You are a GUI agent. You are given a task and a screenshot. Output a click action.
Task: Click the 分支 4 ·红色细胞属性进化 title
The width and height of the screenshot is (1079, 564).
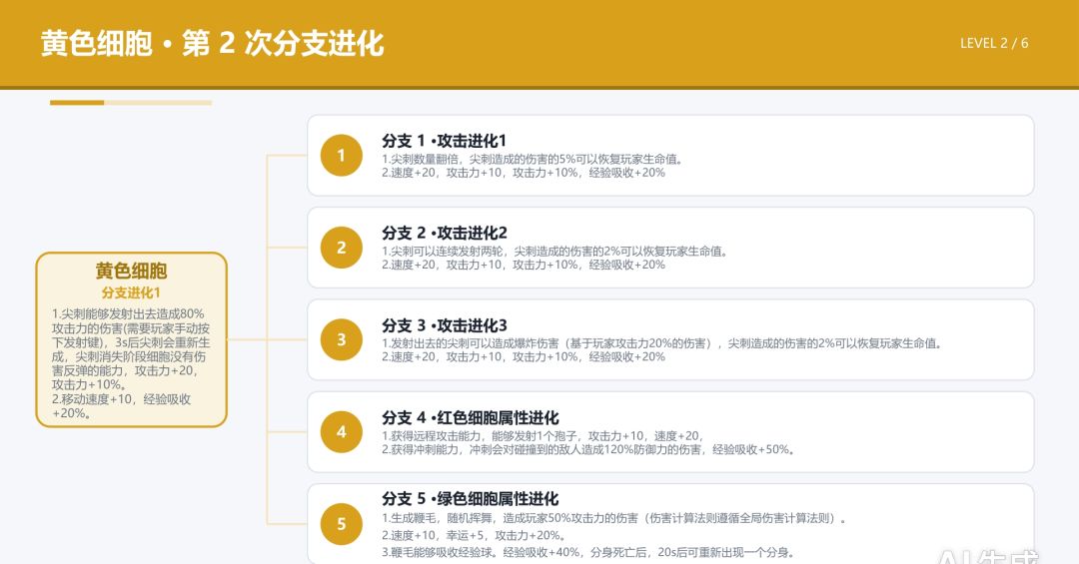click(470, 417)
